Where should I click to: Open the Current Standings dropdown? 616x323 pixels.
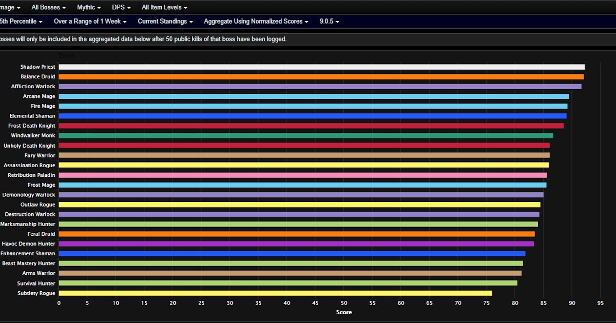(165, 22)
